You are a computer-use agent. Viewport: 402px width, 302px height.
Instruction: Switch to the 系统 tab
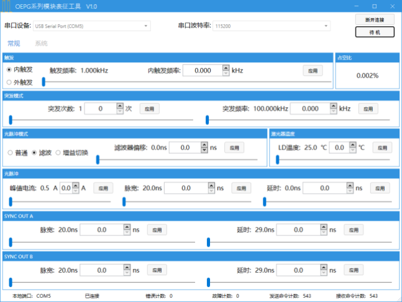41,44
